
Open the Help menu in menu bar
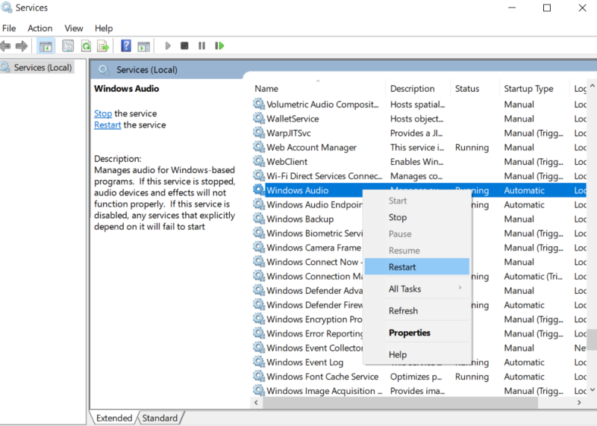point(104,28)
